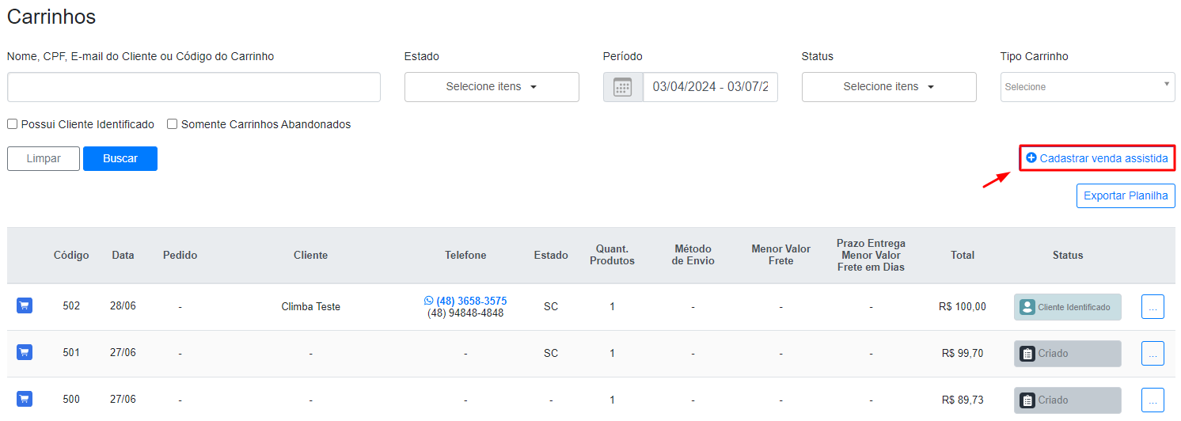Open the calendar icon in Período
The height and width of the screenshot is (421, 1181).
(623, 87)
